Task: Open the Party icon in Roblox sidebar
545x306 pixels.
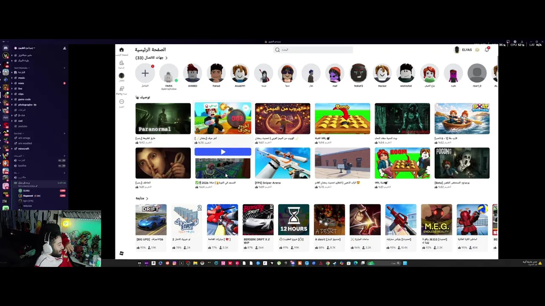Action: [121, 89]
